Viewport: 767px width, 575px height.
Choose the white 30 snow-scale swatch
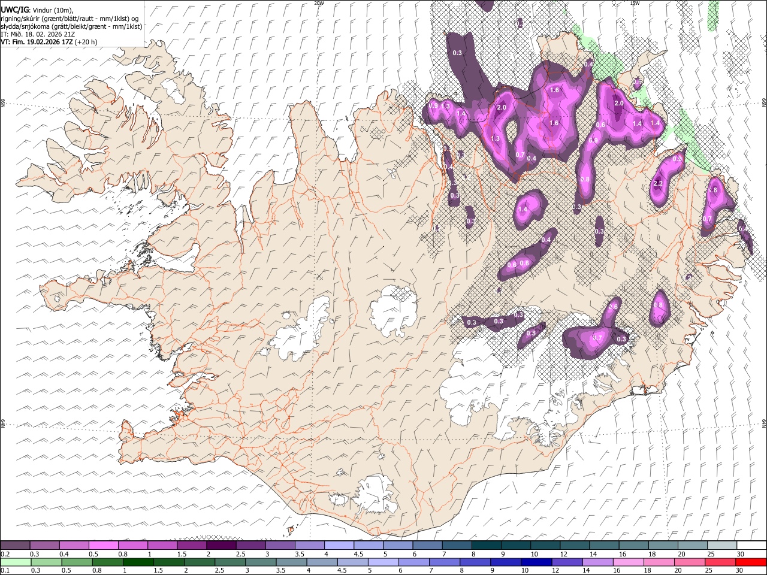pyautogui.click(x=751, y=546)
